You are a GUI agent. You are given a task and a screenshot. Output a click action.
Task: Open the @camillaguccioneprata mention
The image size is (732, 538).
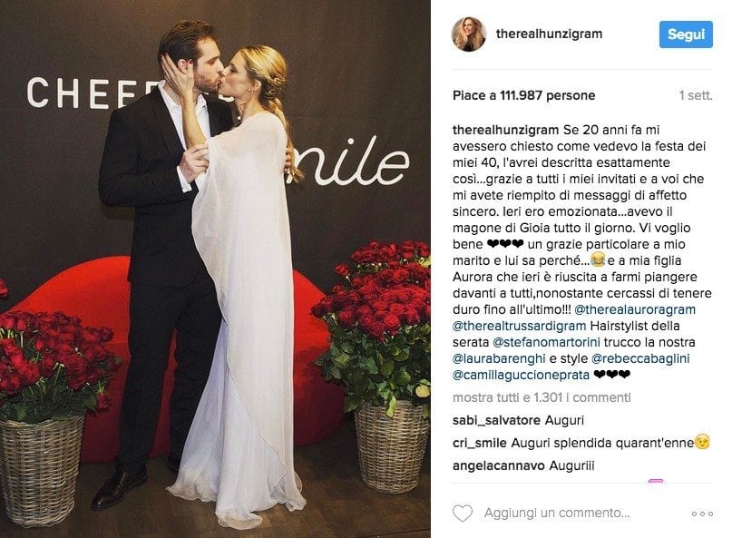coord(521,375)
